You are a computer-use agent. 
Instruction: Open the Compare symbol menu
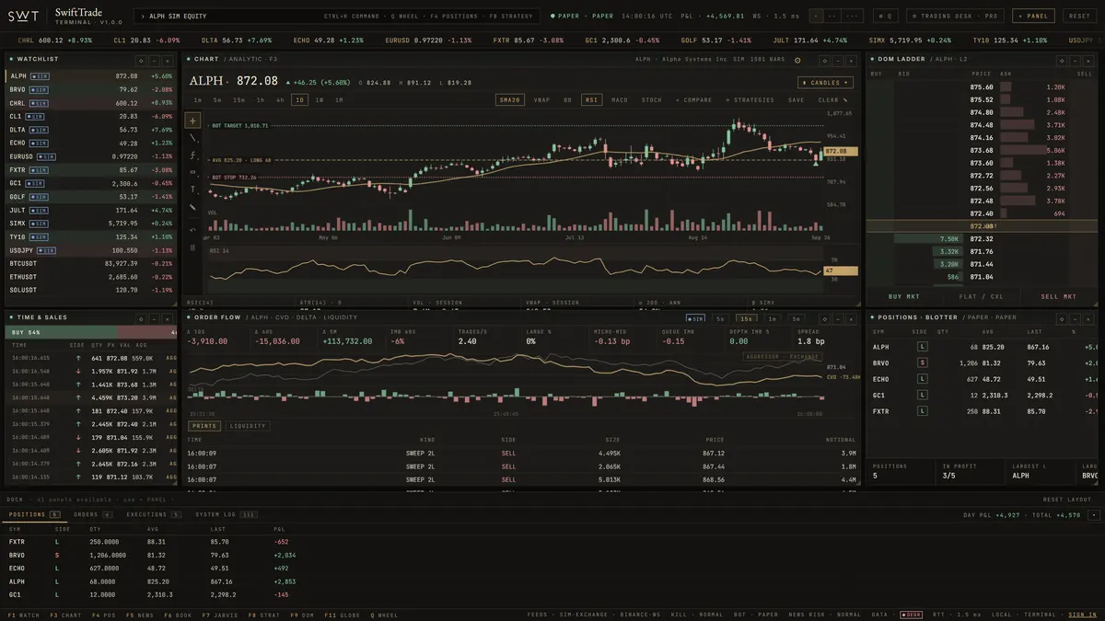click(694, 99)
